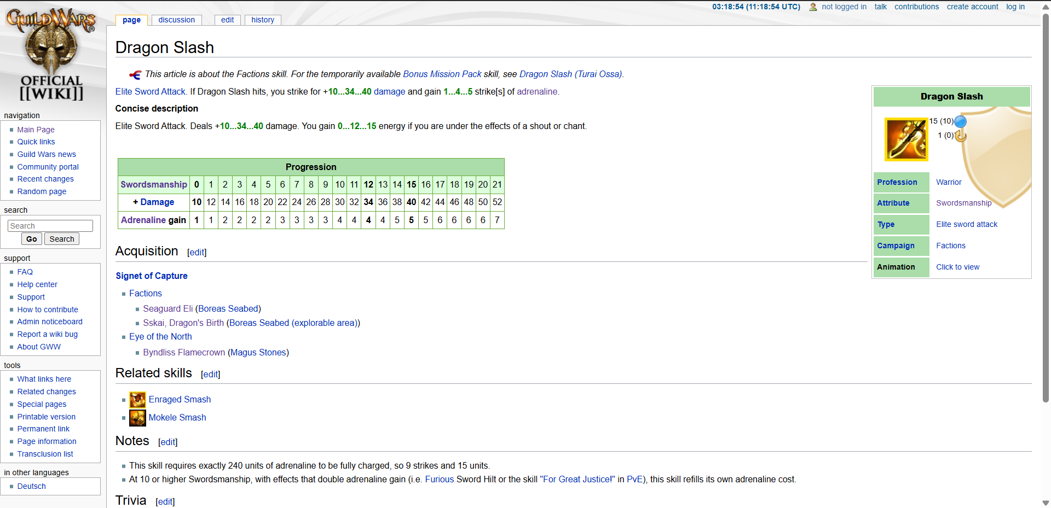Open Admin noticeboard
This screenshot has width=1051, height=508.
(50, 322)
